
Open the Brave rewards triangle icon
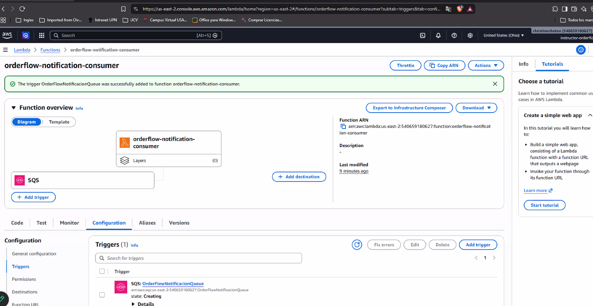click(470, 9)
